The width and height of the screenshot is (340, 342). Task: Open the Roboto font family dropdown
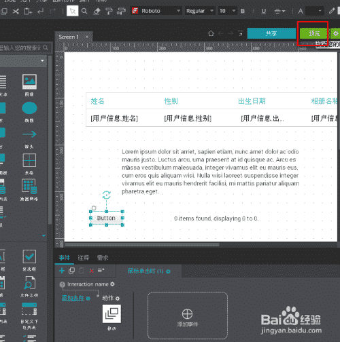click(156, 11)
